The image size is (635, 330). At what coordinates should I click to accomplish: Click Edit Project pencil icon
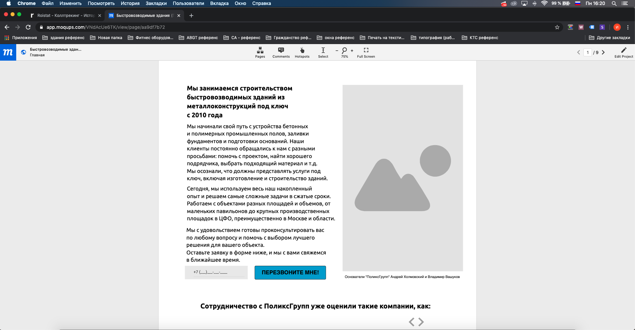click(x=624, y=50)
